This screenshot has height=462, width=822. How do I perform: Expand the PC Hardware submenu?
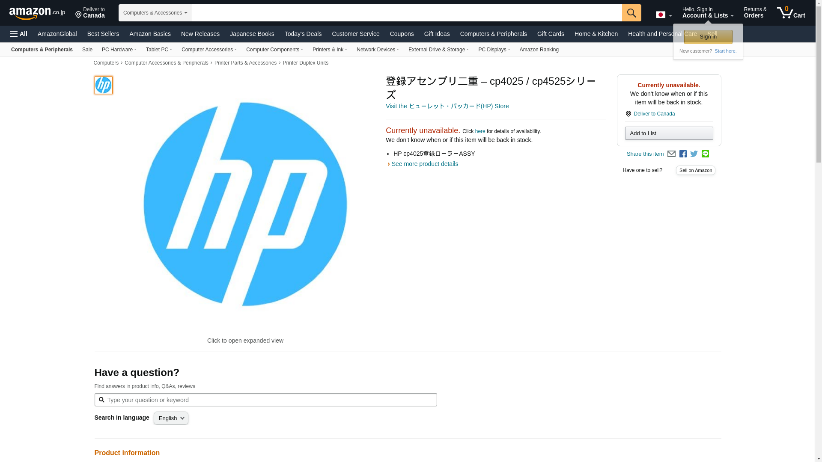(119, 50)
